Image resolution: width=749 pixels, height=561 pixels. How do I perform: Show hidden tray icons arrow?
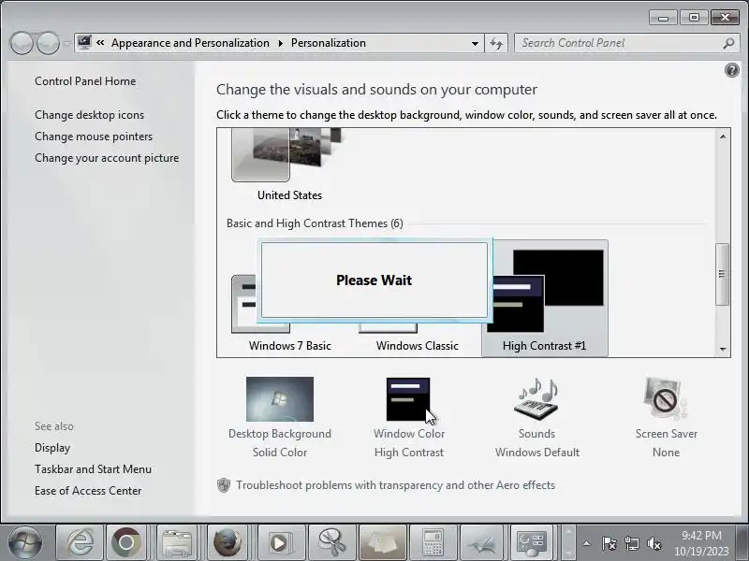tap(587, 543)
